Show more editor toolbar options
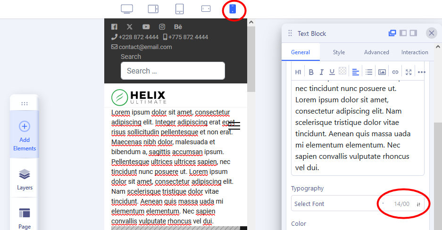This screenshot has height=230, width=442. tap(421, 72)
